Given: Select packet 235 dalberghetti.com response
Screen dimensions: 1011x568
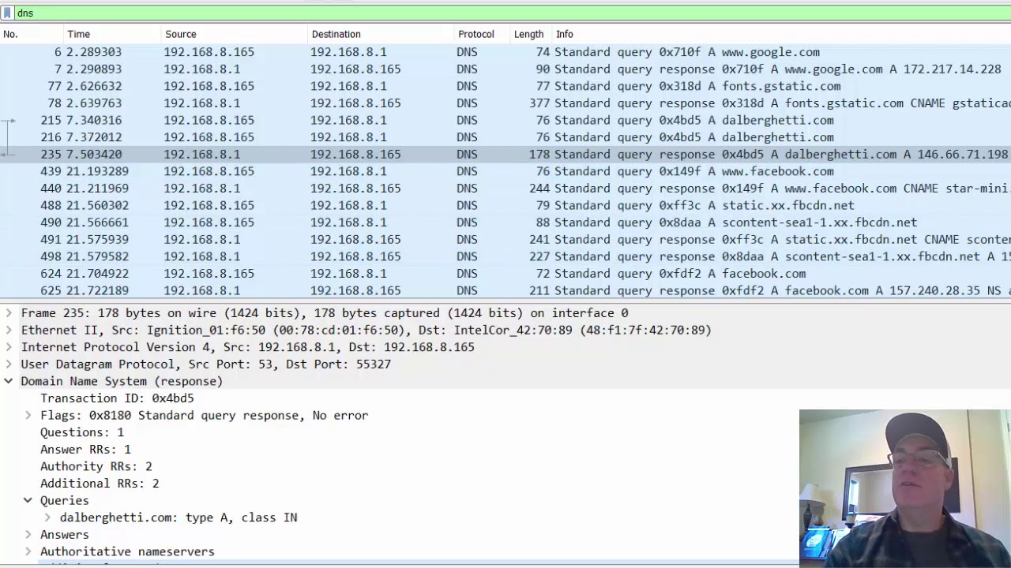Looking at the screenshot, I should 505,155.
